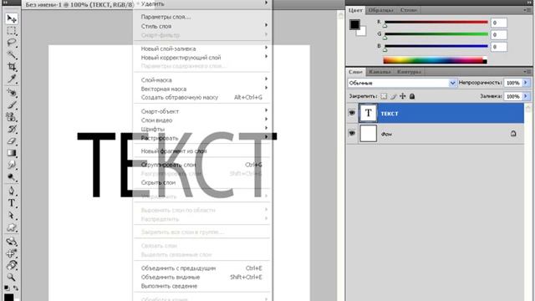Expand the Векторная маска submenu

tap(204, 89)
